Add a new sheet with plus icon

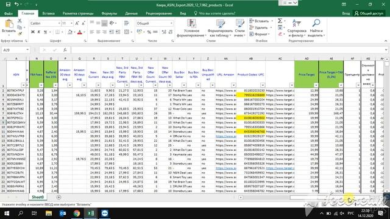[58, 197]
